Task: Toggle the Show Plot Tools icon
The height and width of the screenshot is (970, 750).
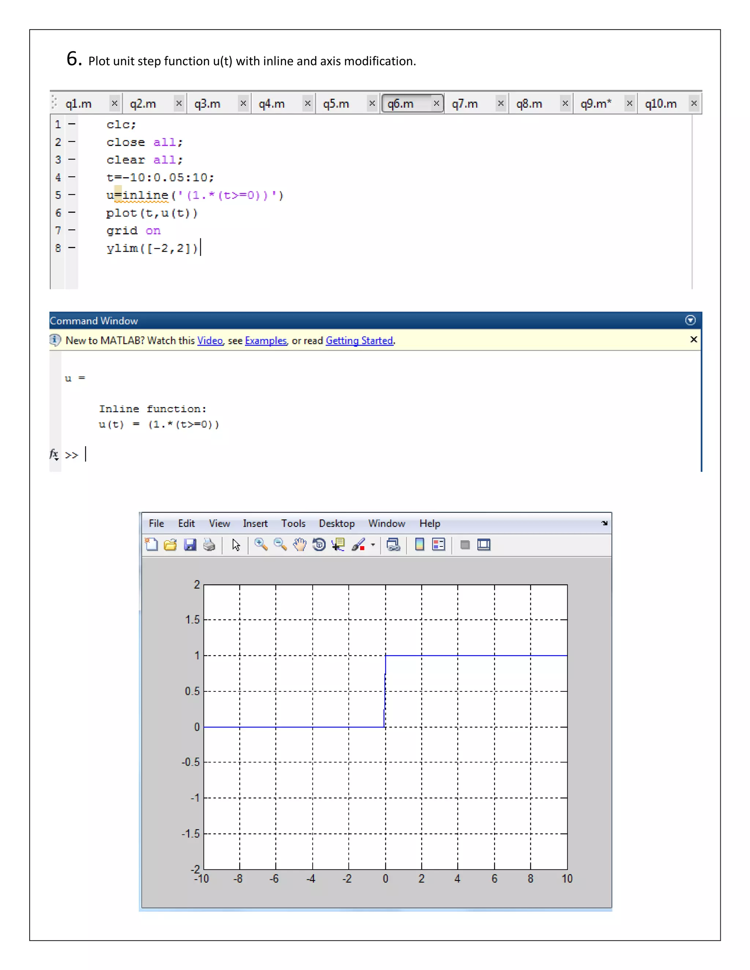Action: pyautogui.click(x=484, y=545)
